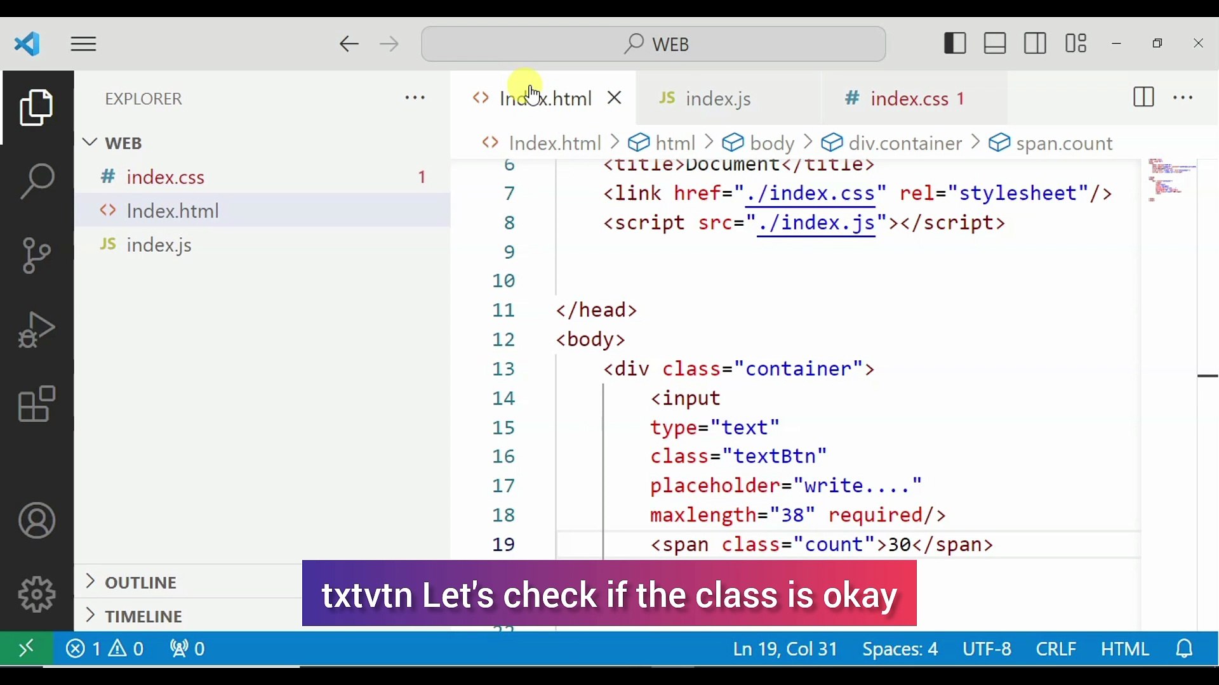Click the WEB command center search box

(x=653, y=44)
